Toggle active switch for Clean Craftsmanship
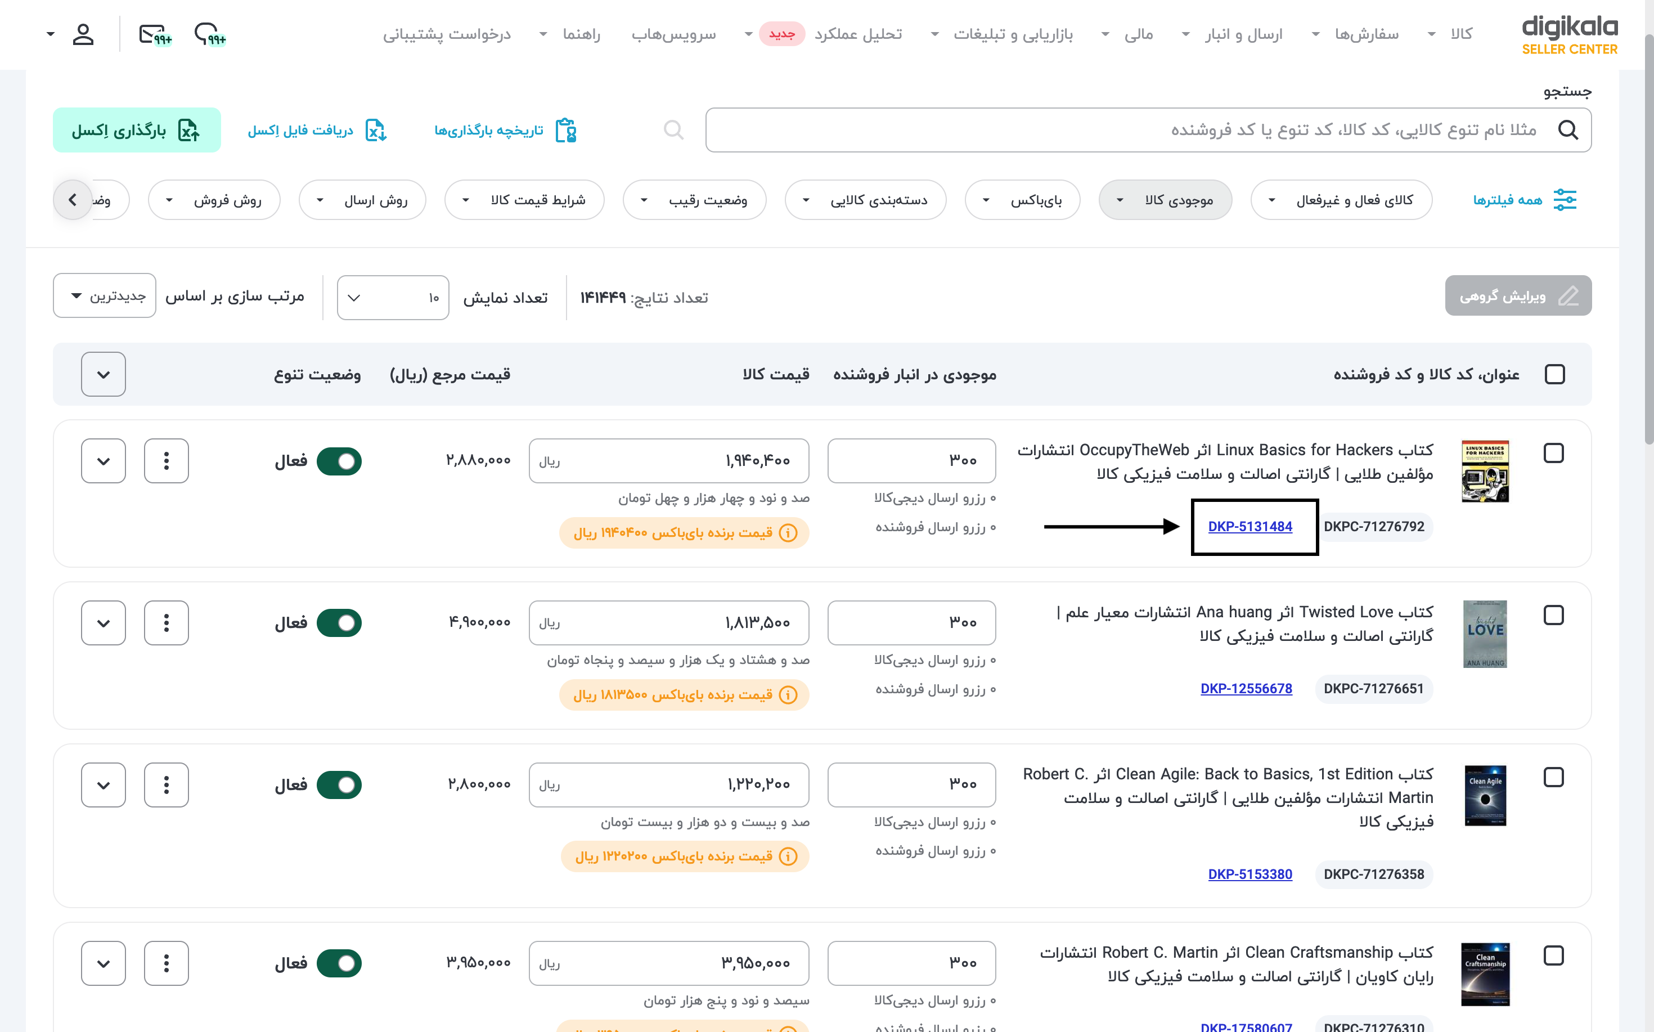1654x1032 pixels. coord(339,963)
